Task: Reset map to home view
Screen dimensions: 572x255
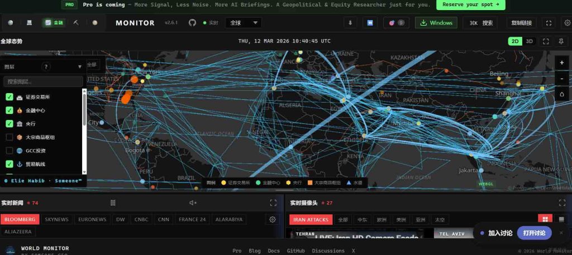Action: pos(561,94)
